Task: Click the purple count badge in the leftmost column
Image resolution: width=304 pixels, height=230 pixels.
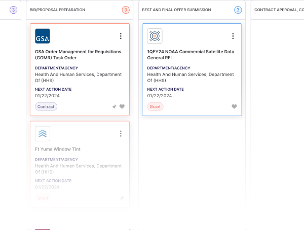Action: pos(13,10)
